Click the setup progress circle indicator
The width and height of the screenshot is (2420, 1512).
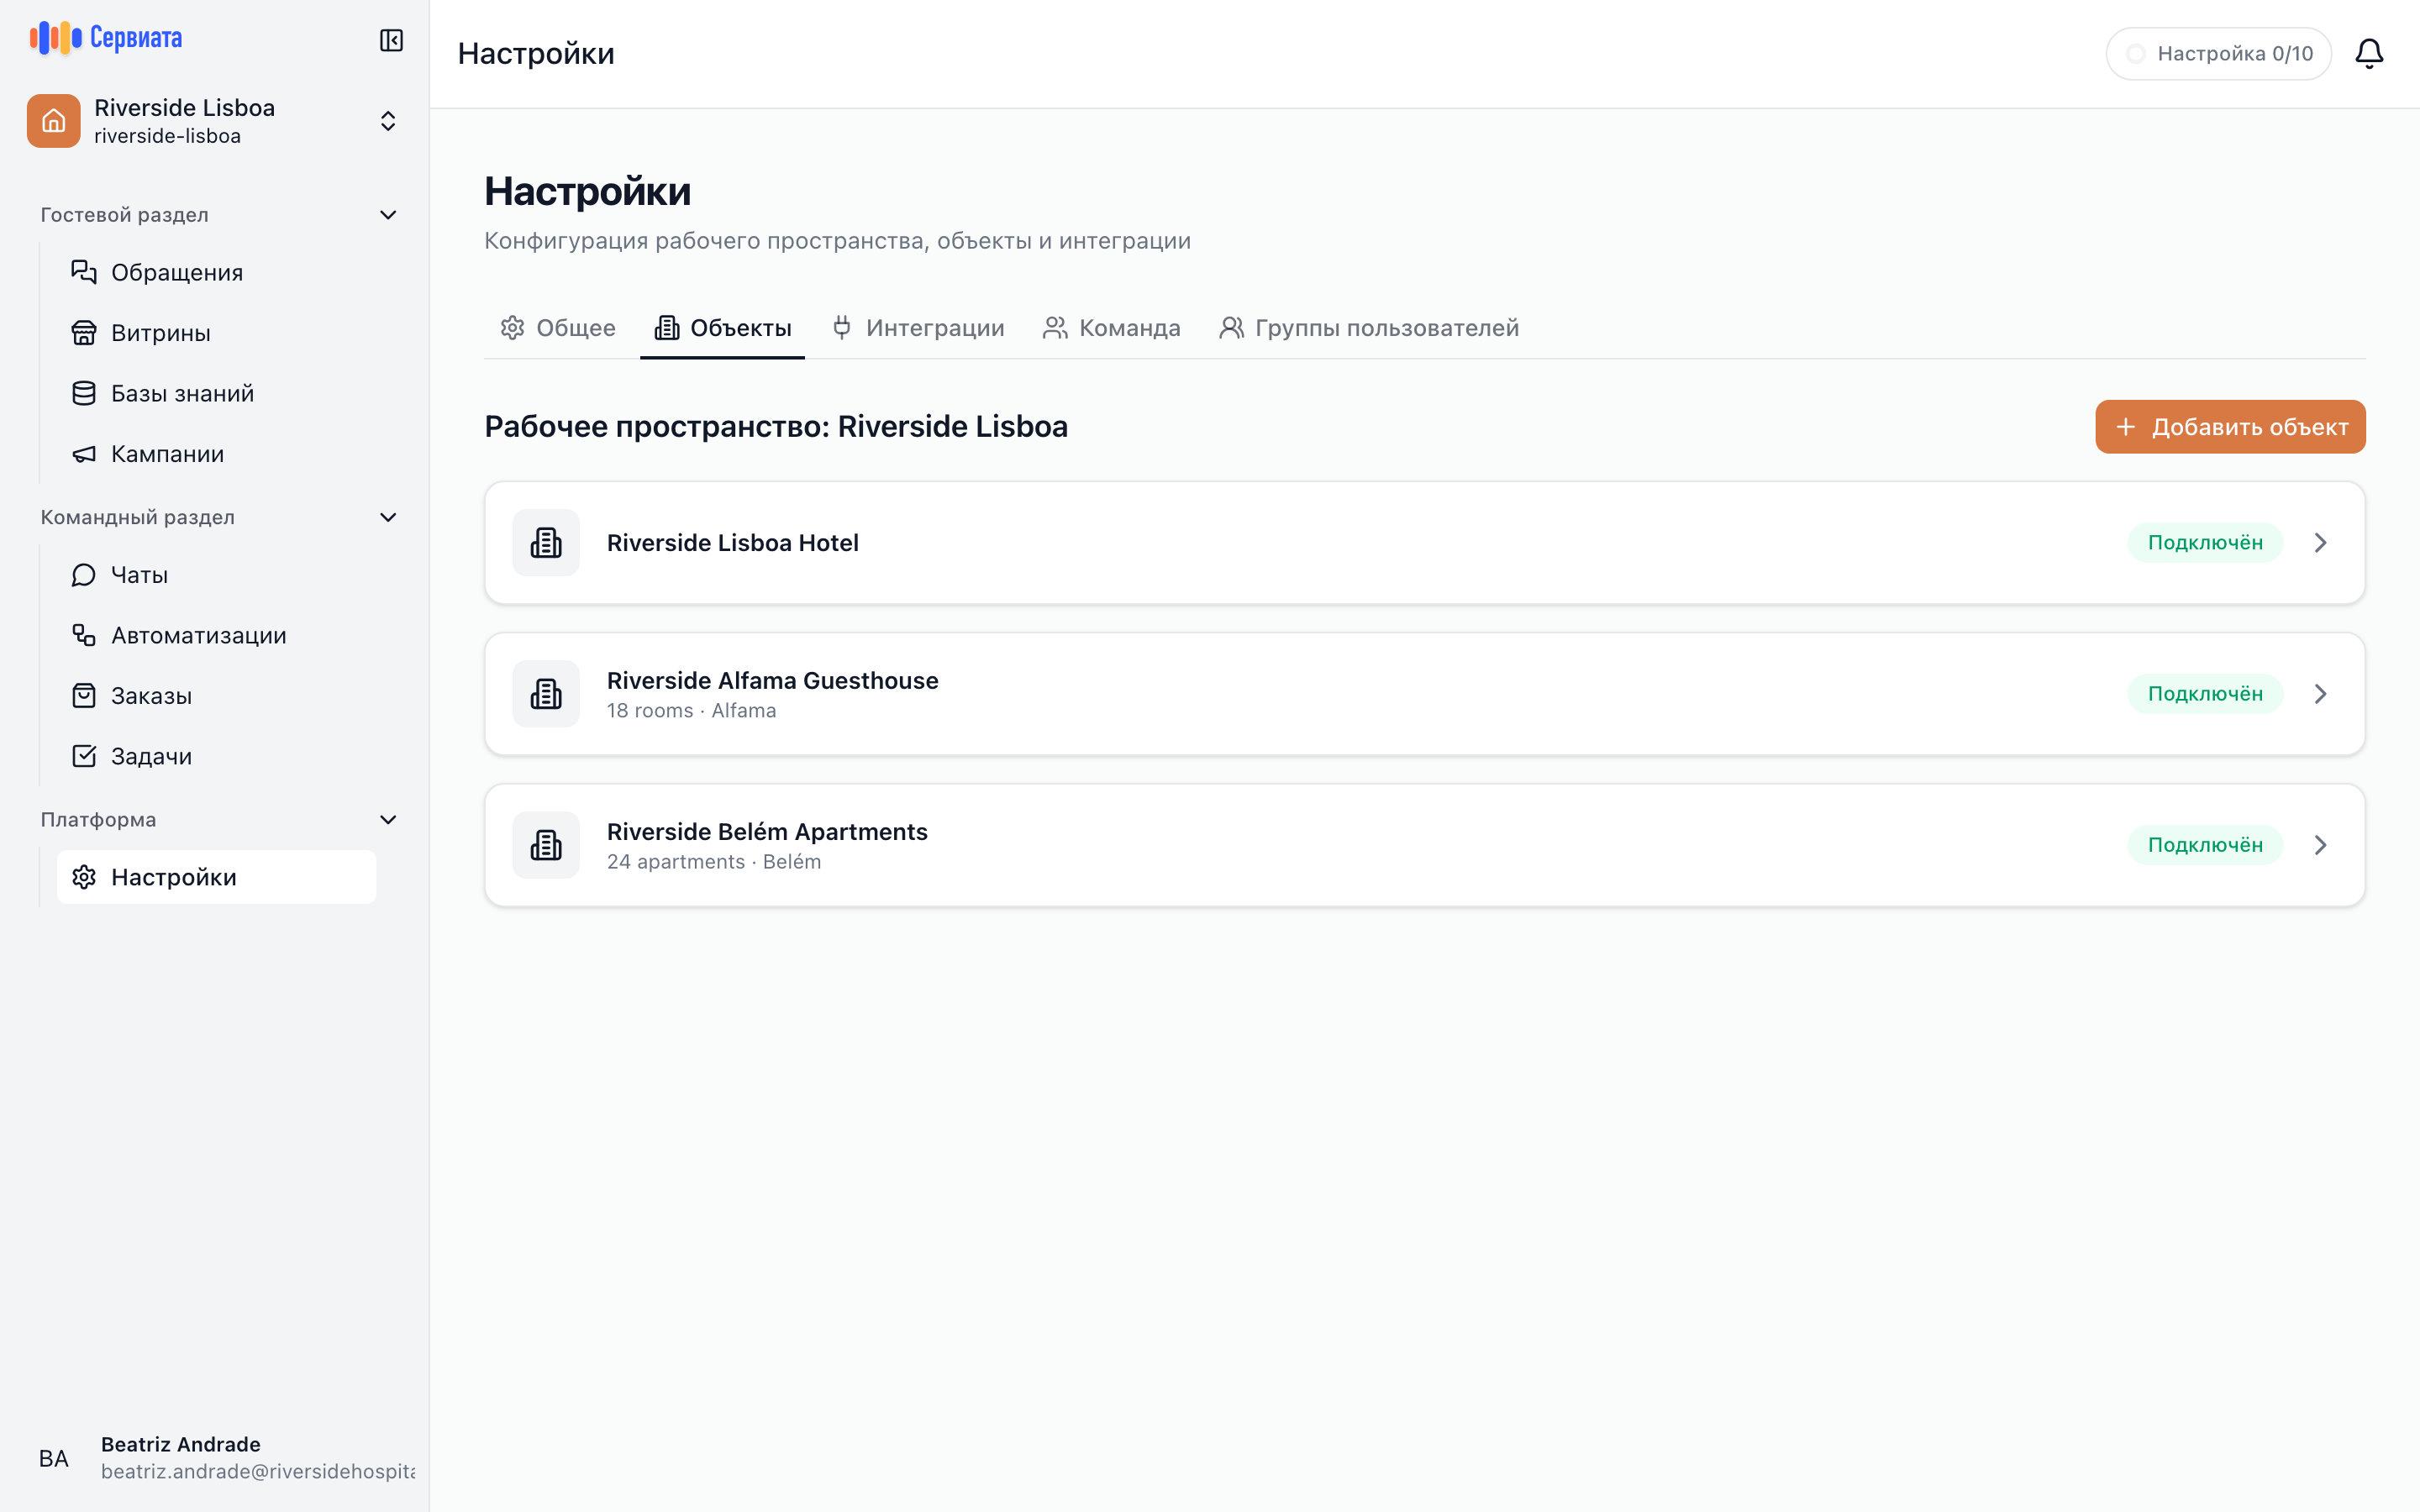2135,54
